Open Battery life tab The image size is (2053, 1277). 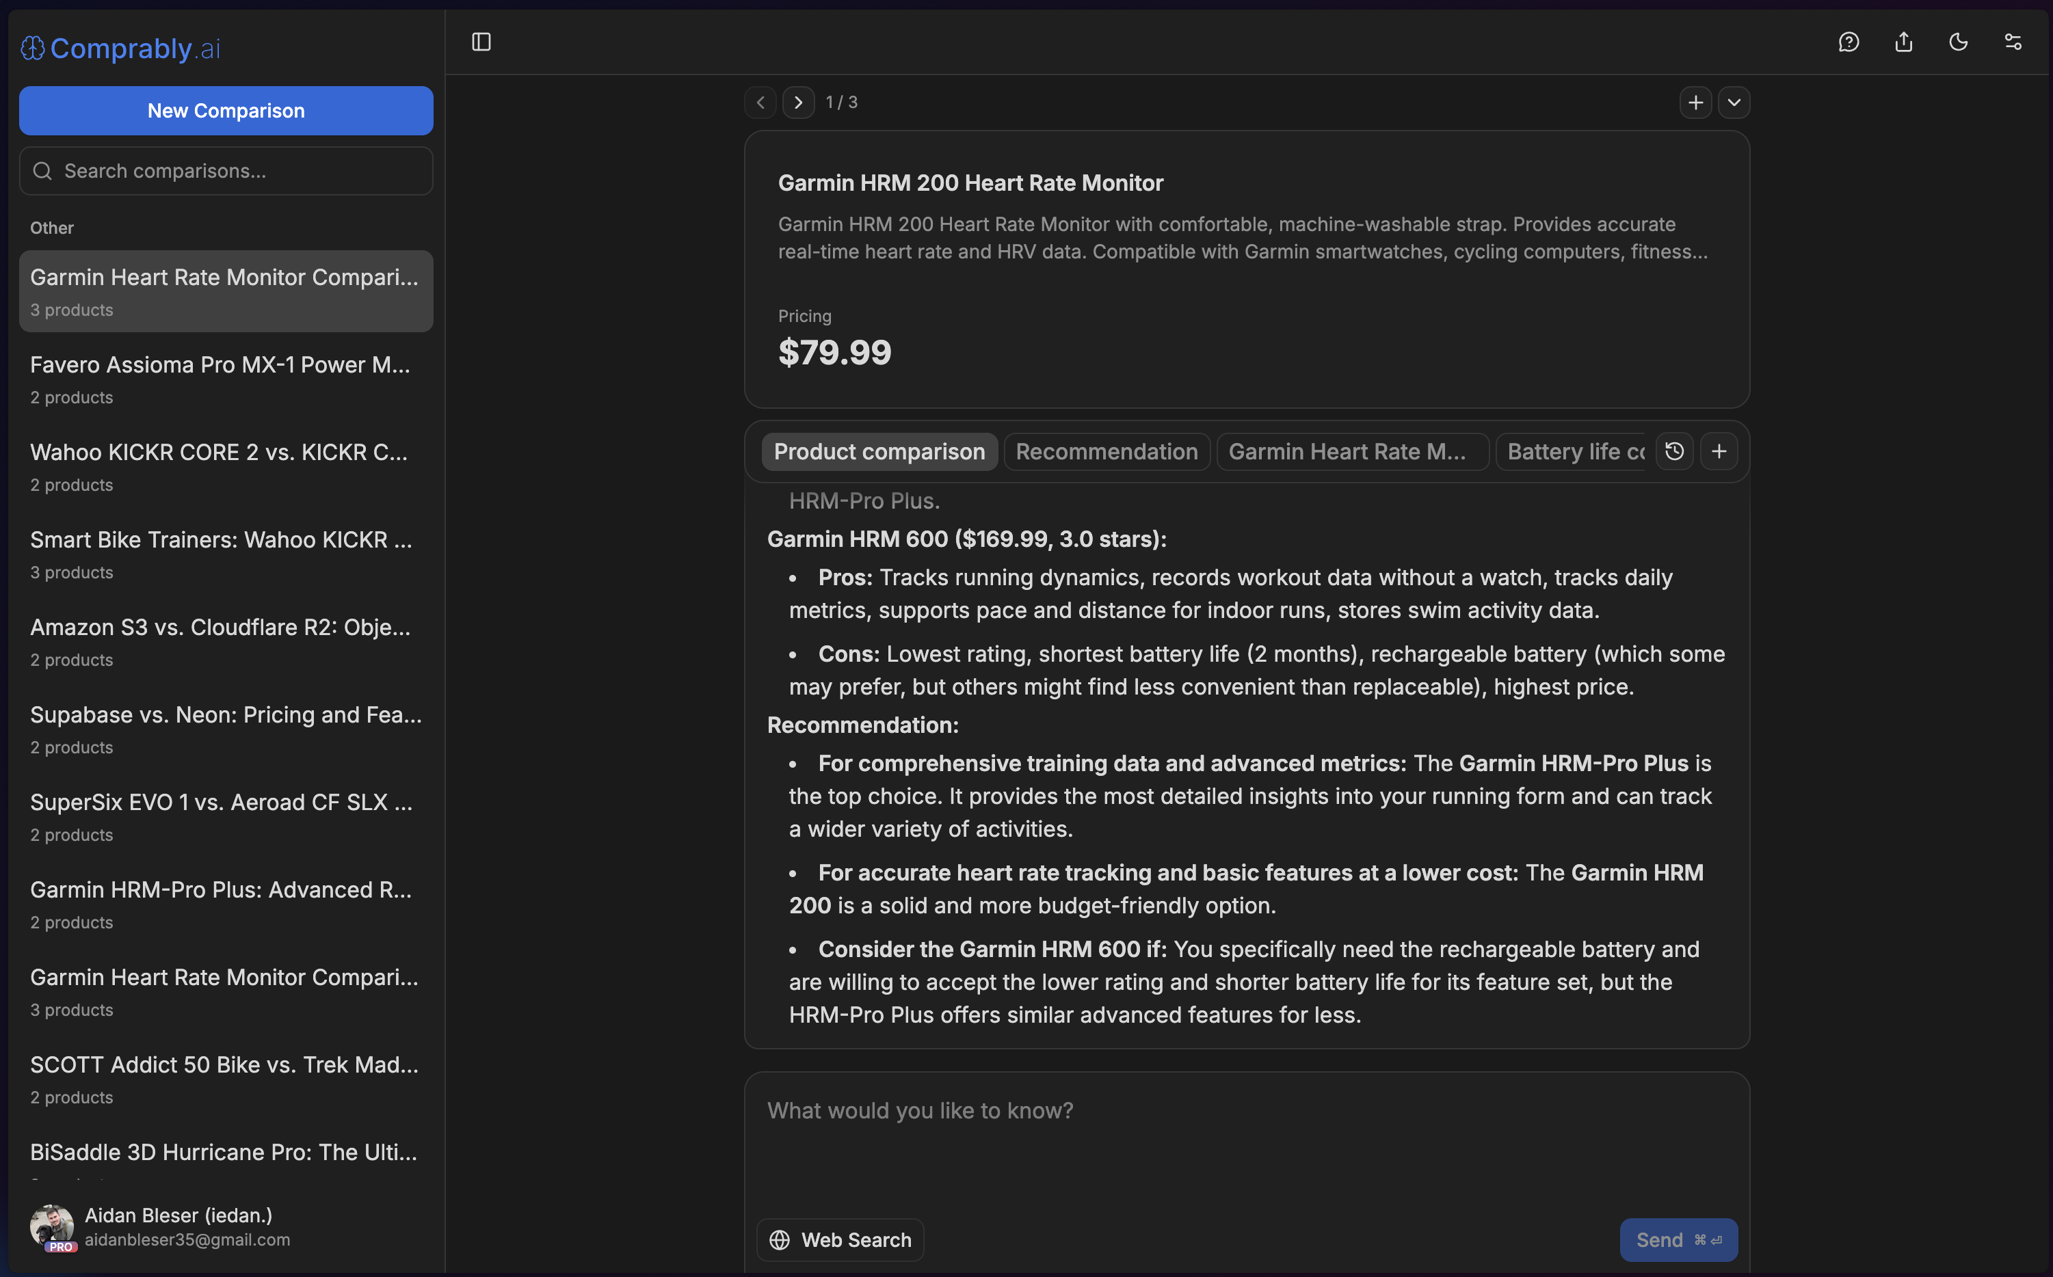tap(1575, 451)
